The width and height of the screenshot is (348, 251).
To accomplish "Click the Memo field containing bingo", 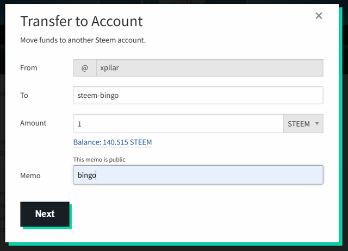I will coord(198,175).
